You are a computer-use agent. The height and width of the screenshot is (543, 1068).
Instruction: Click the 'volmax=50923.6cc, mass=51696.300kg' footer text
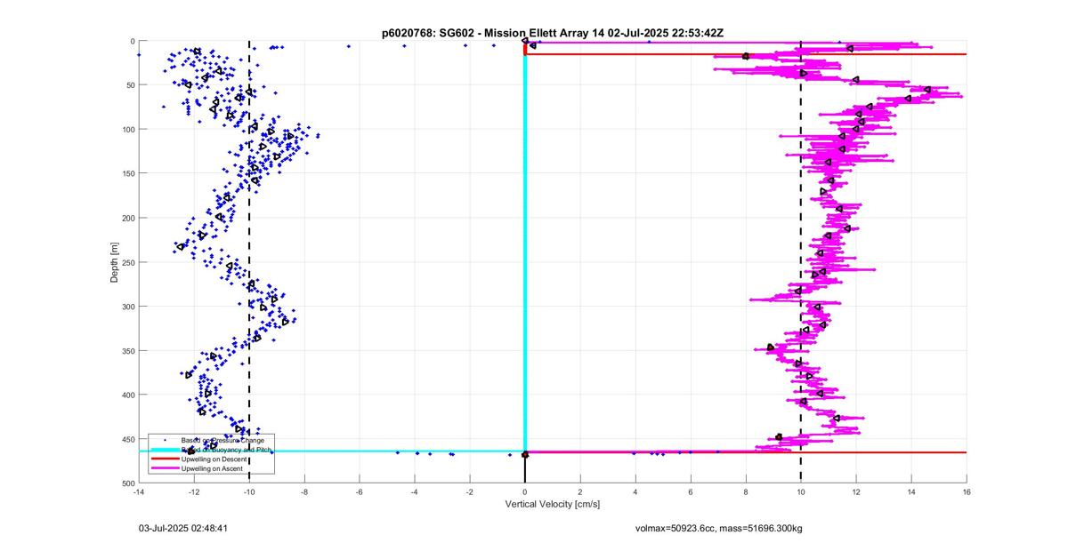click(721, 528)
